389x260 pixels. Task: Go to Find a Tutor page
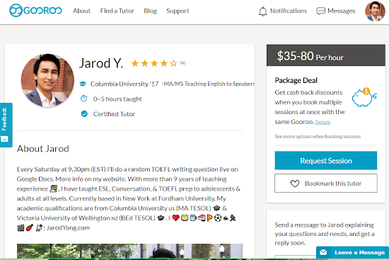(117, 11)
